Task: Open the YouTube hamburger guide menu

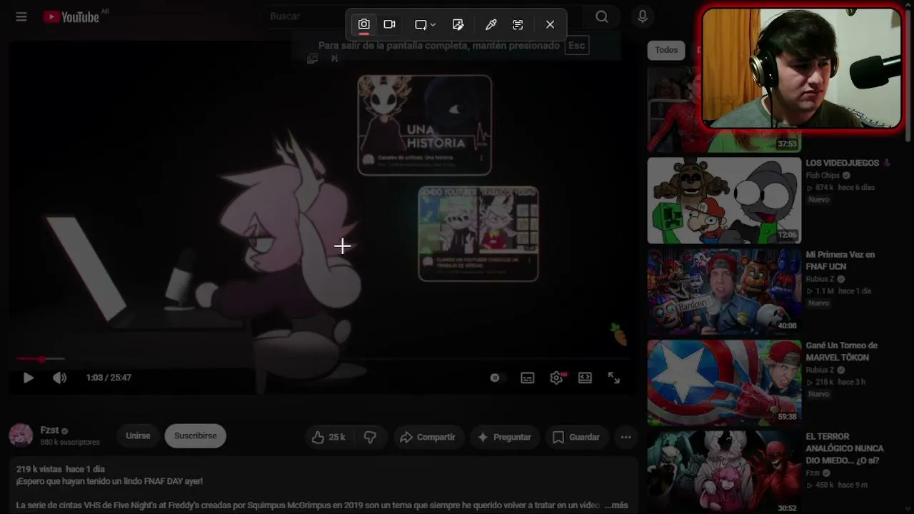Action: [x=21, y=16]
